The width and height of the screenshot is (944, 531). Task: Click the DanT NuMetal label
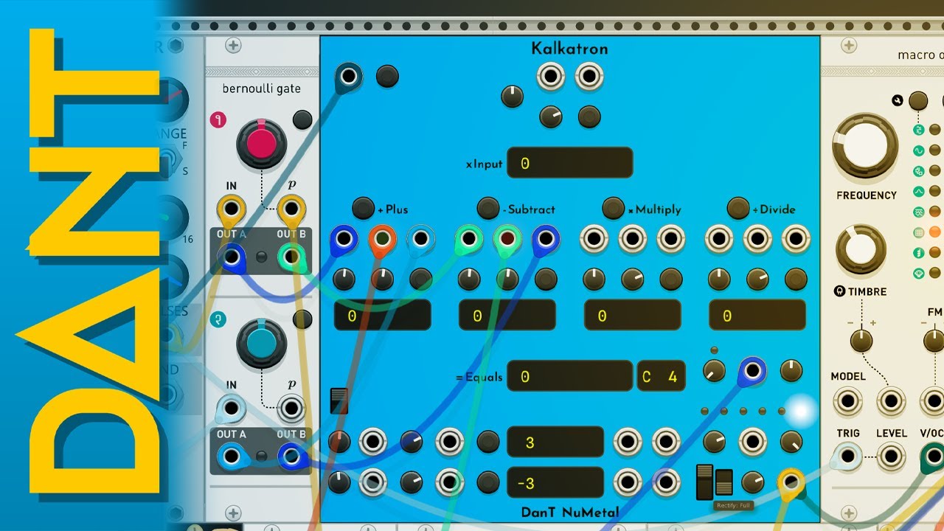pos(570,512)
